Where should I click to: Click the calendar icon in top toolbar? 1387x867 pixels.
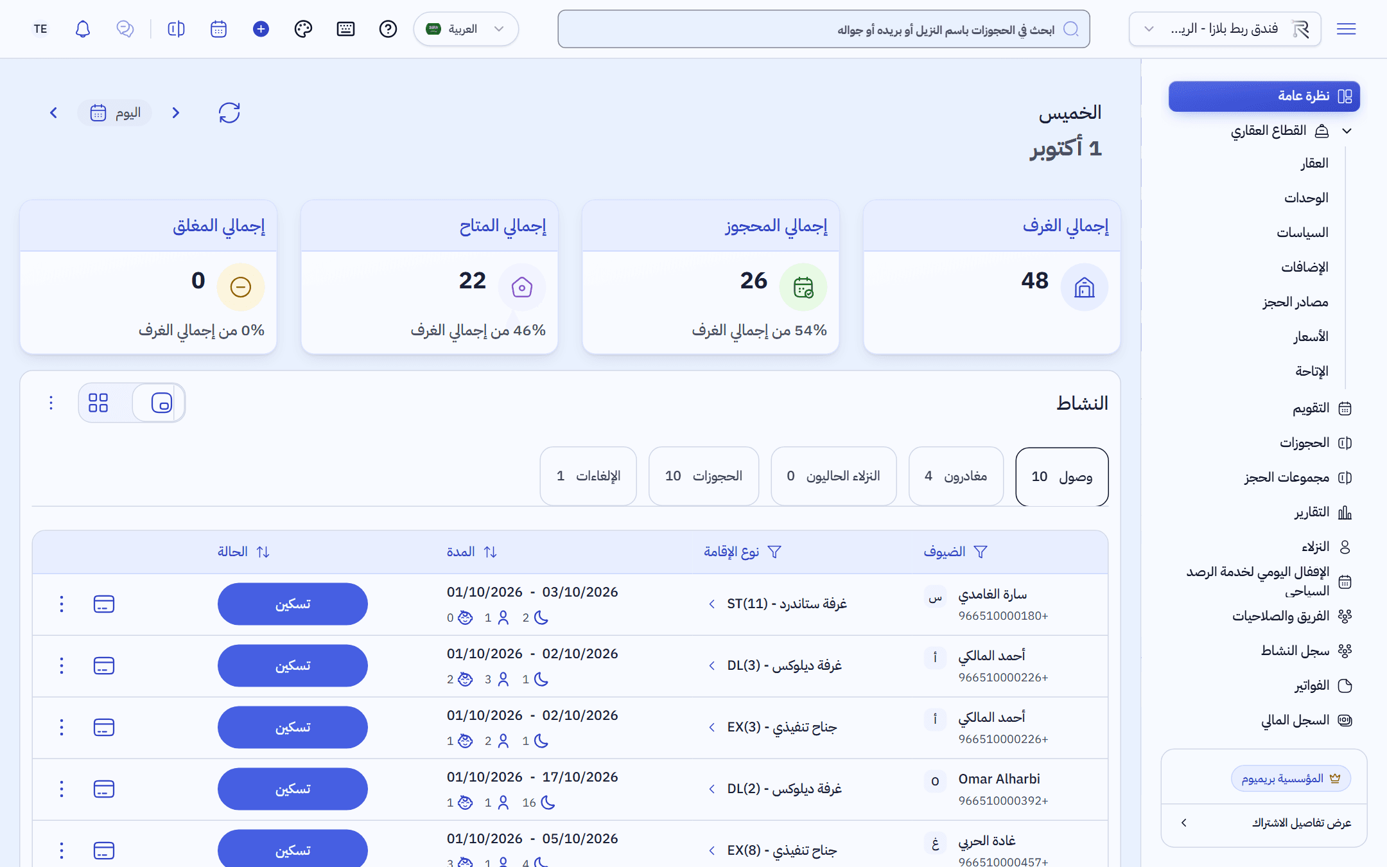218,29
